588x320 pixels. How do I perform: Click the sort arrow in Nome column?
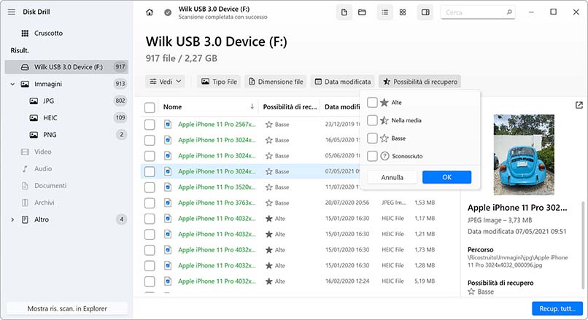pyautogui.click(x=252, y=106)
